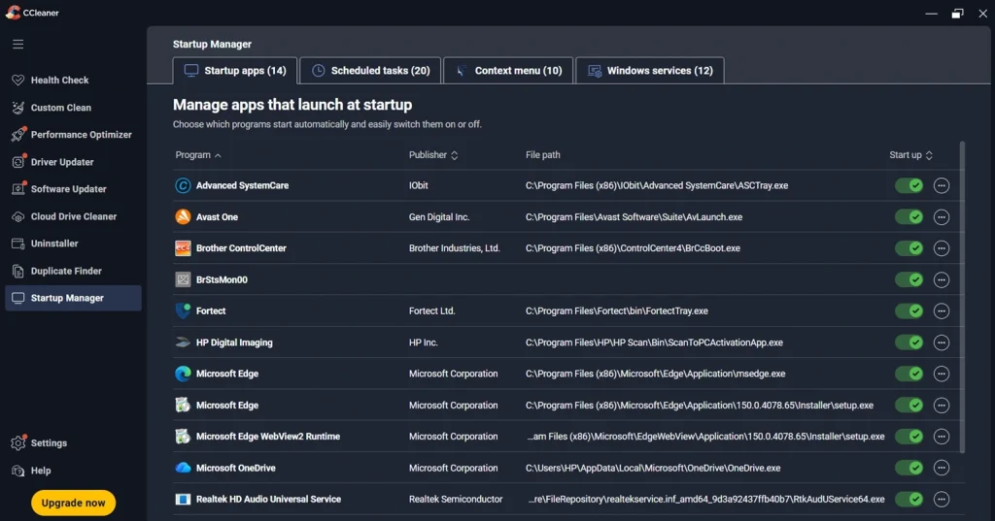The width and height of the screenshot is (995, 521).
Task: Click the Health Check heart icon
Action: pyautogui.click(x=17, y=80)
